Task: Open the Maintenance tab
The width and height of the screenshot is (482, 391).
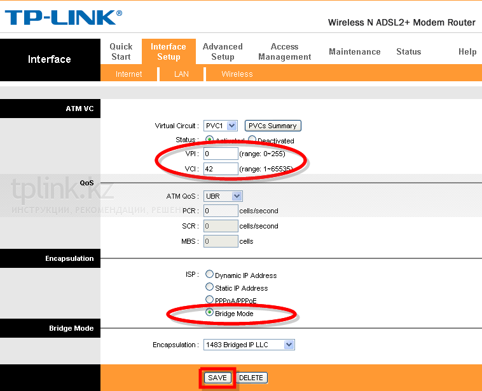Action: pos(355,51)
